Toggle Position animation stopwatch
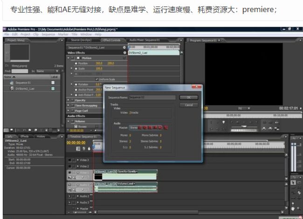The image size is (303, 219). point(76,63)
